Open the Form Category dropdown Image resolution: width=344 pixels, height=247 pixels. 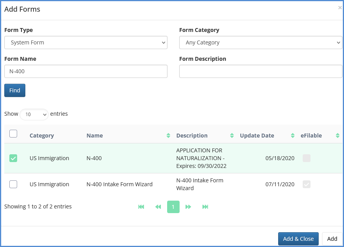(260, 42)
